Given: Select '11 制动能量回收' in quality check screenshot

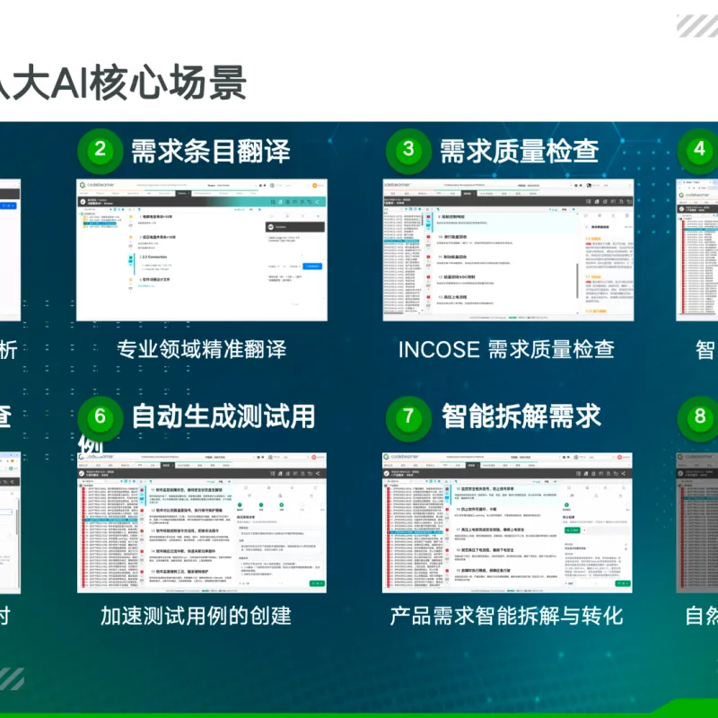Looking at the screenshot, I should pos(452,257).
